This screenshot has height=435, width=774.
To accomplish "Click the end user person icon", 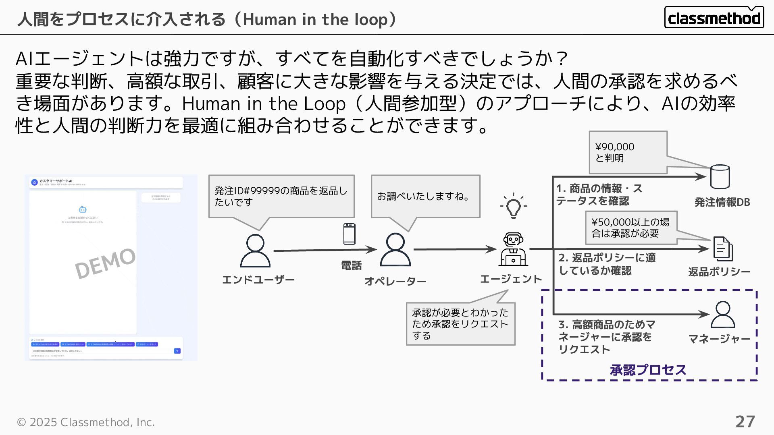I will point(255,251).
